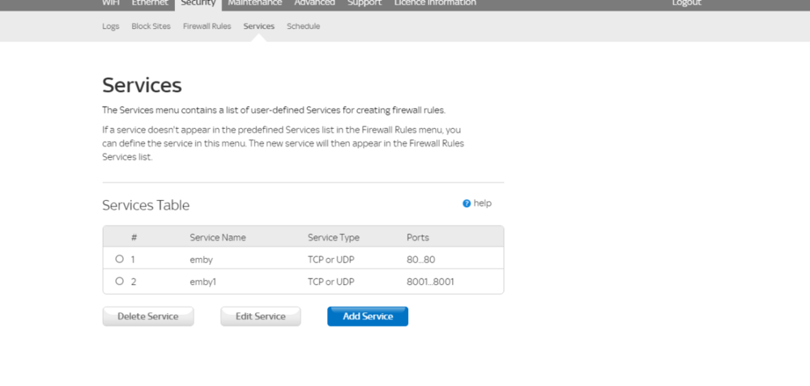Viewport: 810px width, 386px height.
Task: Click the blue help question mark icon
Action: [467, 204]
